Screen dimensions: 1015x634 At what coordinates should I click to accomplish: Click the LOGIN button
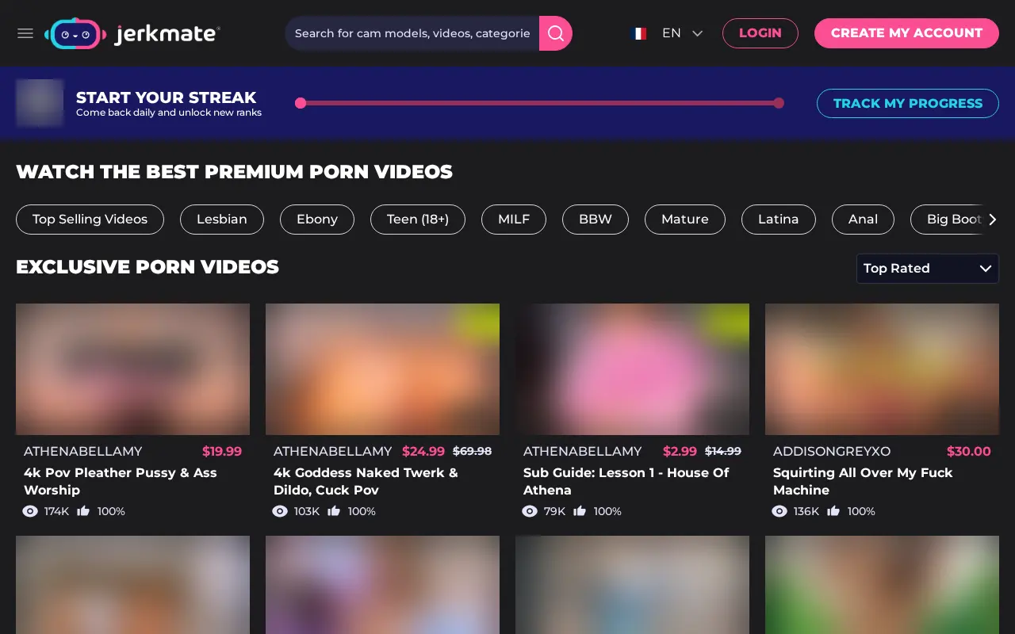tap(760, 33)
